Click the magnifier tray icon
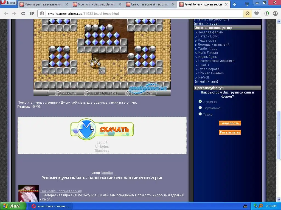 [x=261, y=206]
